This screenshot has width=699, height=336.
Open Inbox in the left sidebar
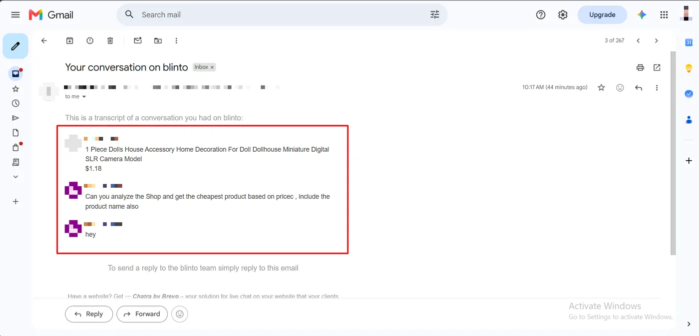pos(15,74)
